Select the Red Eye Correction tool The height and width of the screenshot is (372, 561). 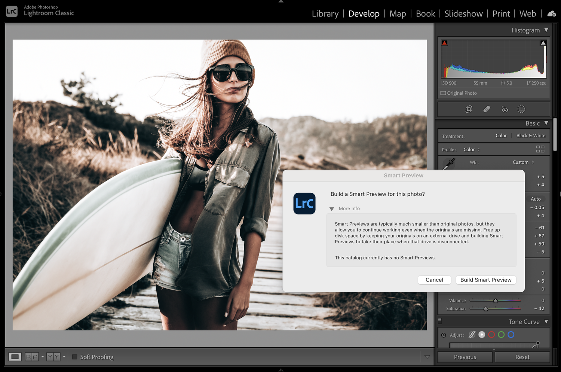coord(505,109)
